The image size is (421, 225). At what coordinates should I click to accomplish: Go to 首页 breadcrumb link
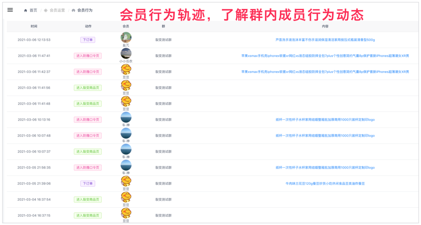tap(33, 10)
